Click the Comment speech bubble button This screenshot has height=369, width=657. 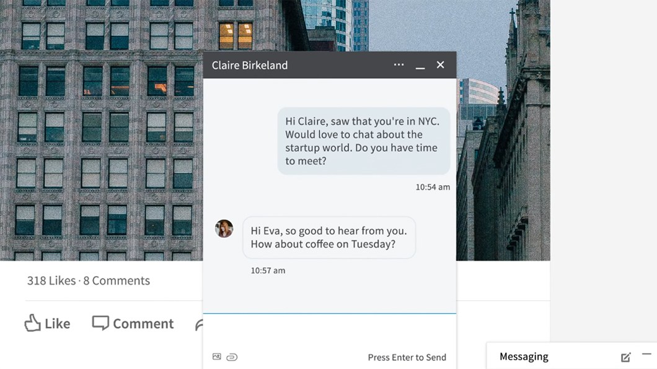(x=133, y=323)
